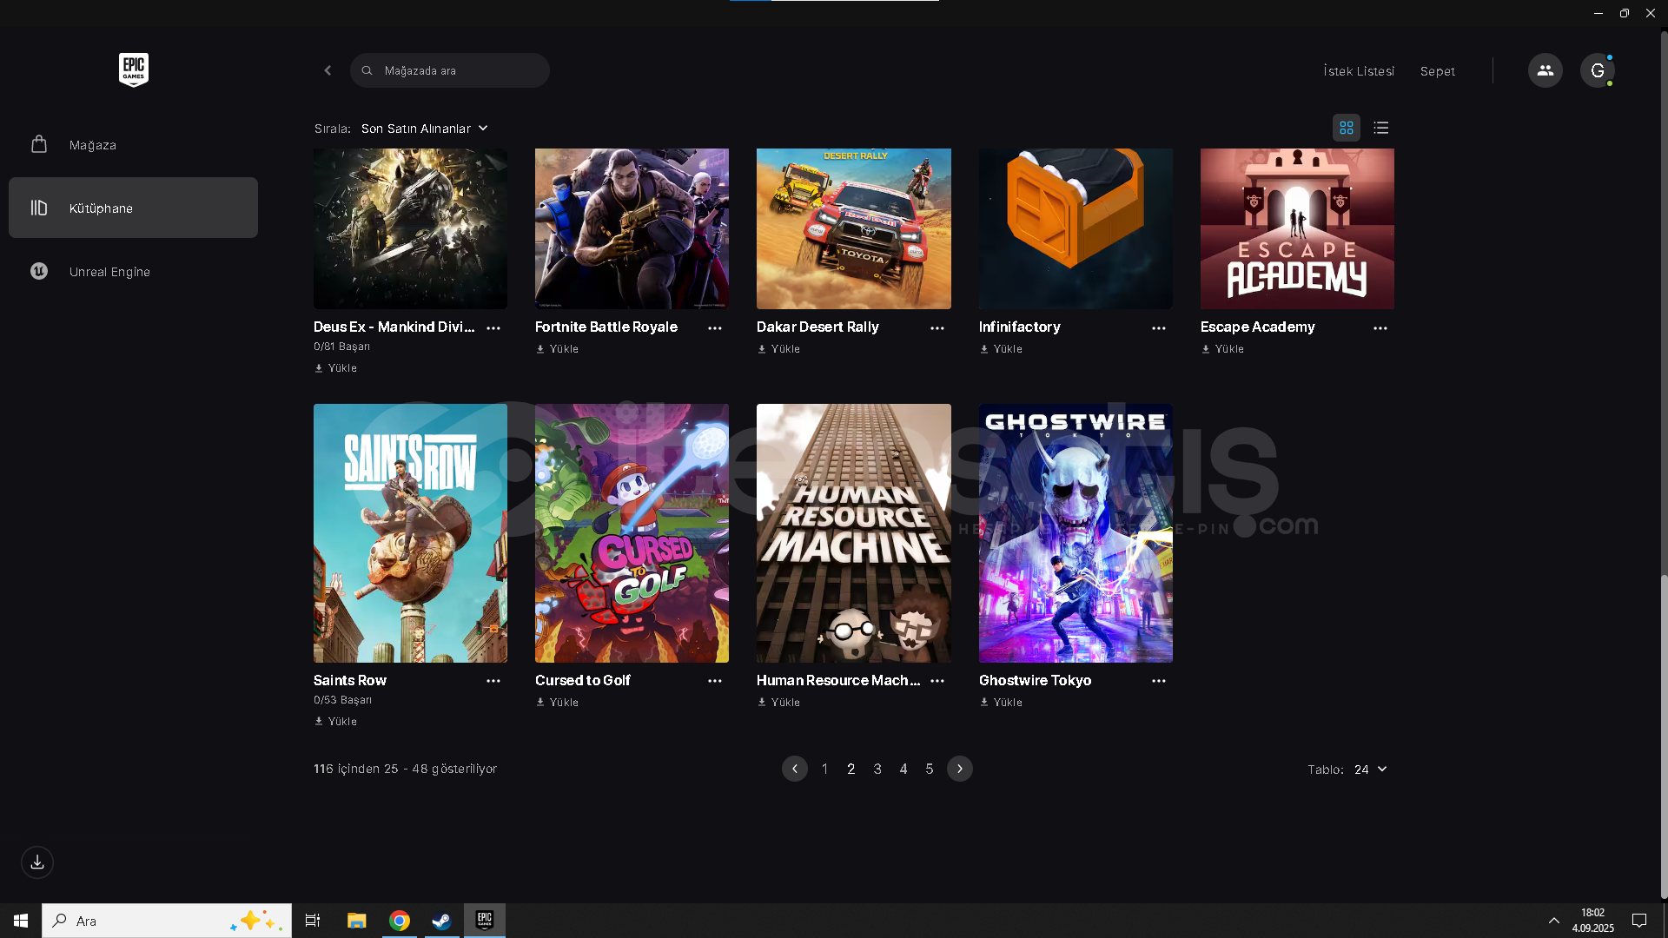Viewport: 1668px width, 938px height.
Task: Open the downloads icon at bottom left
Action: 37,862
